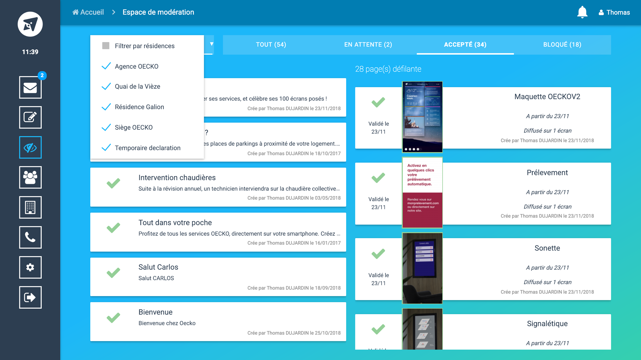Click the logout arrow icon in sidebar
The width and height of the screenshot is (641, 360).
(30, 297)
